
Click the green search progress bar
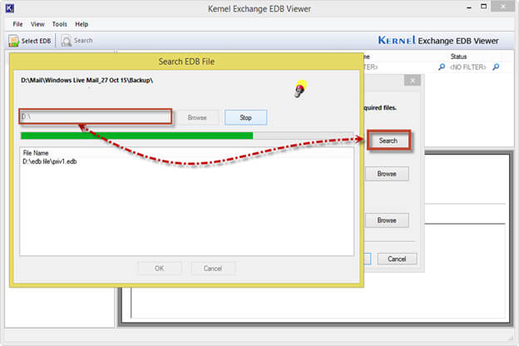(x=186, y=136)
